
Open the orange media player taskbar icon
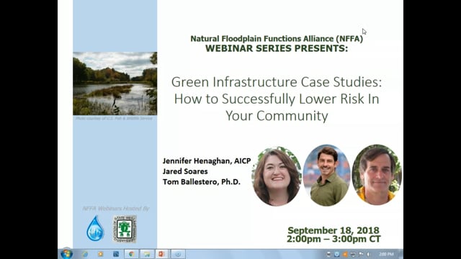pos(101,254)
